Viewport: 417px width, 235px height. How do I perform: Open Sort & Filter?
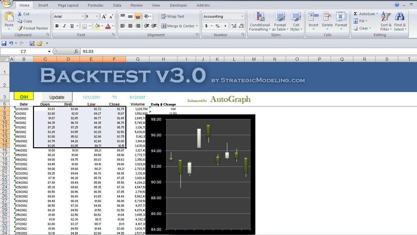pyautogui.click(x=386, y=21)
